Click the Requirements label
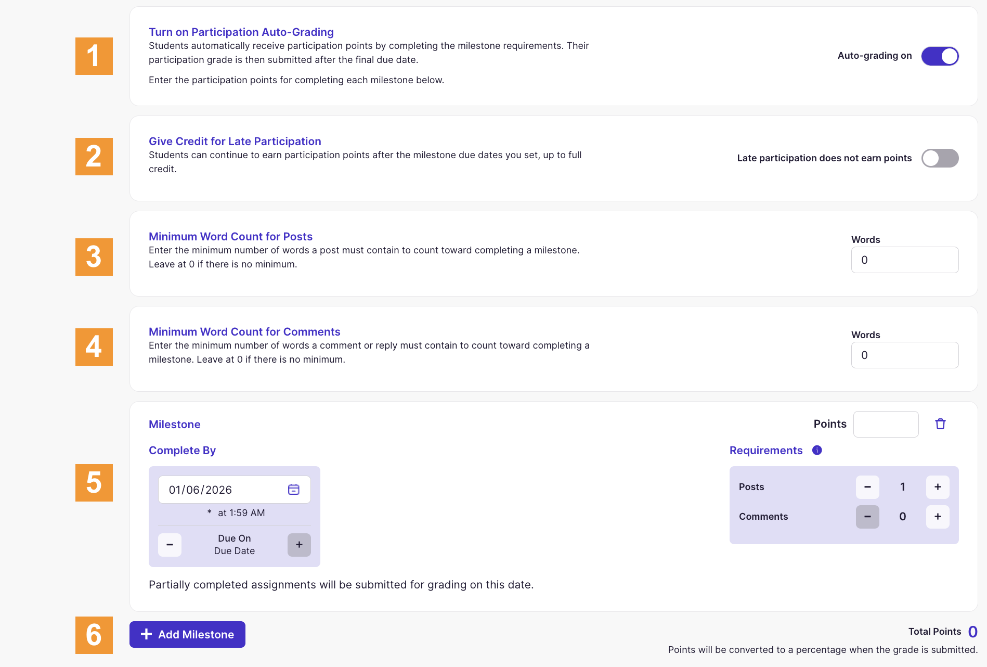Image resolution: width=987 pixels, height=667 pixels. (766, 451)
